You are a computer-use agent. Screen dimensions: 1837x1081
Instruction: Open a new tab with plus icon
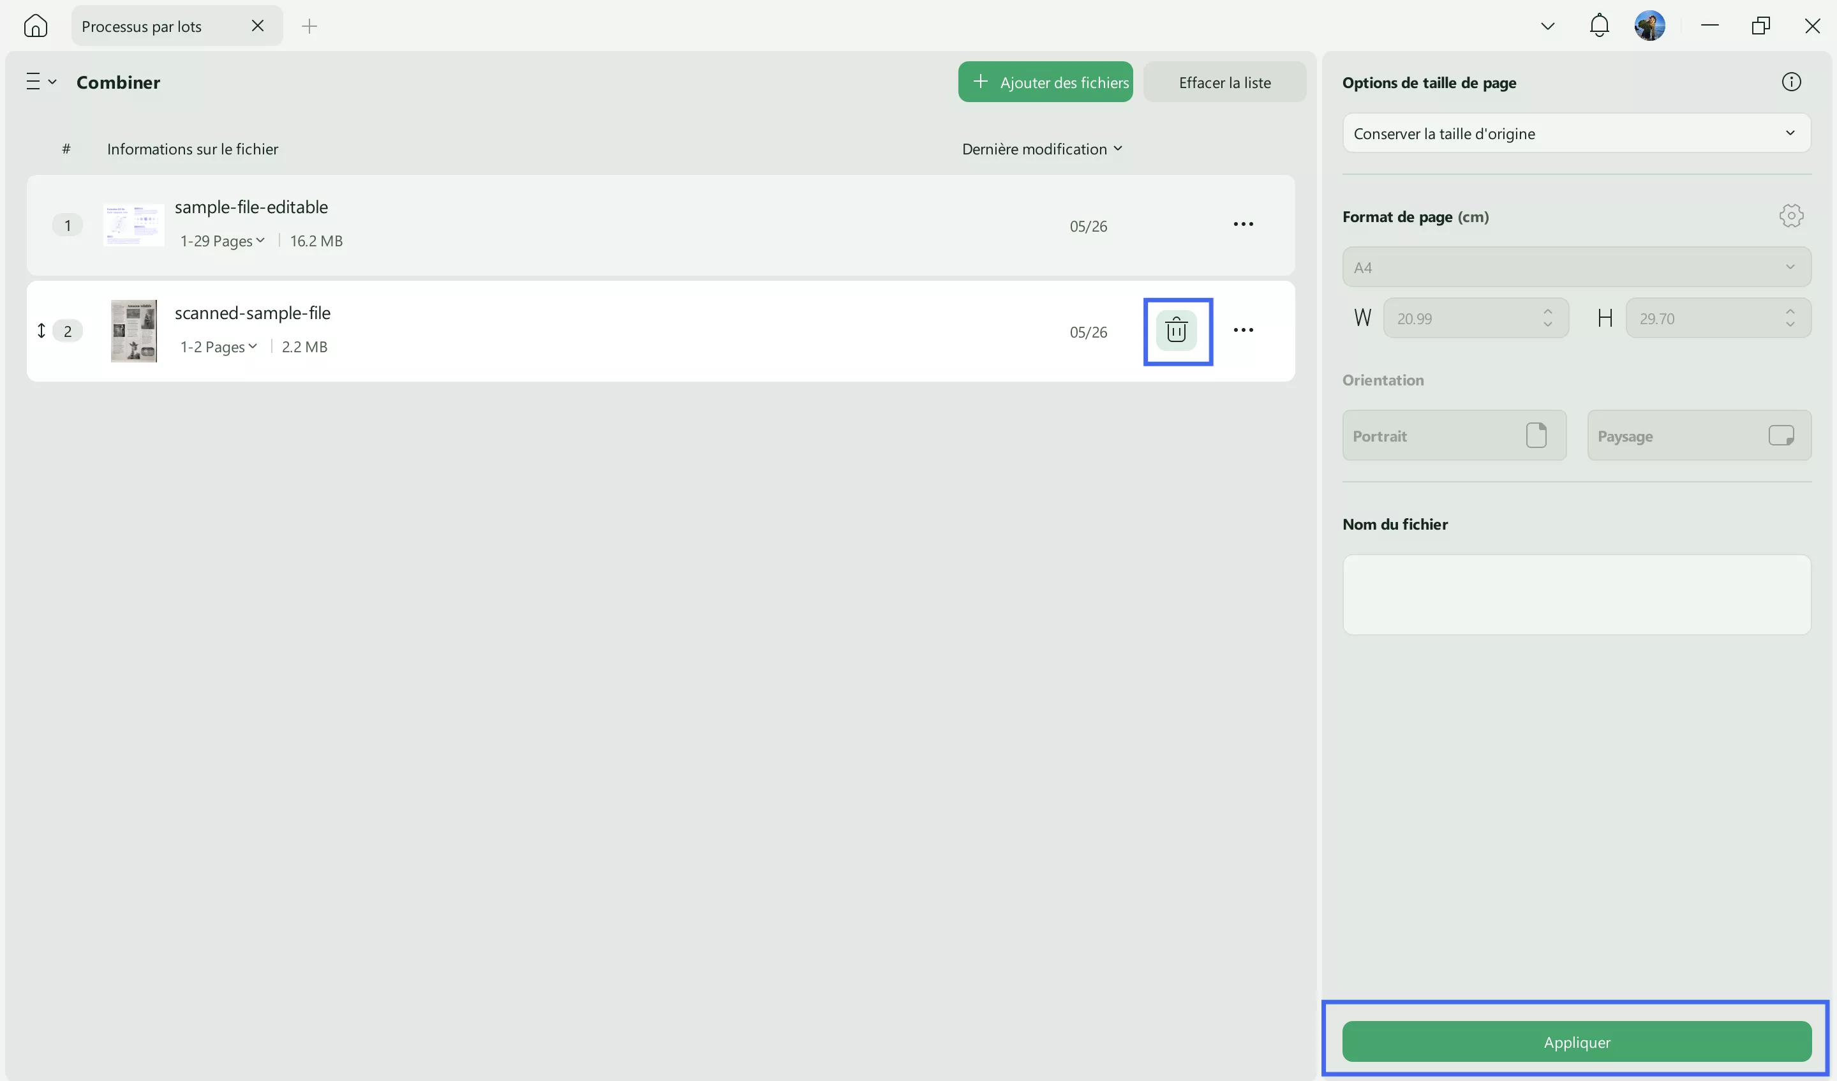tap(310, 26)
